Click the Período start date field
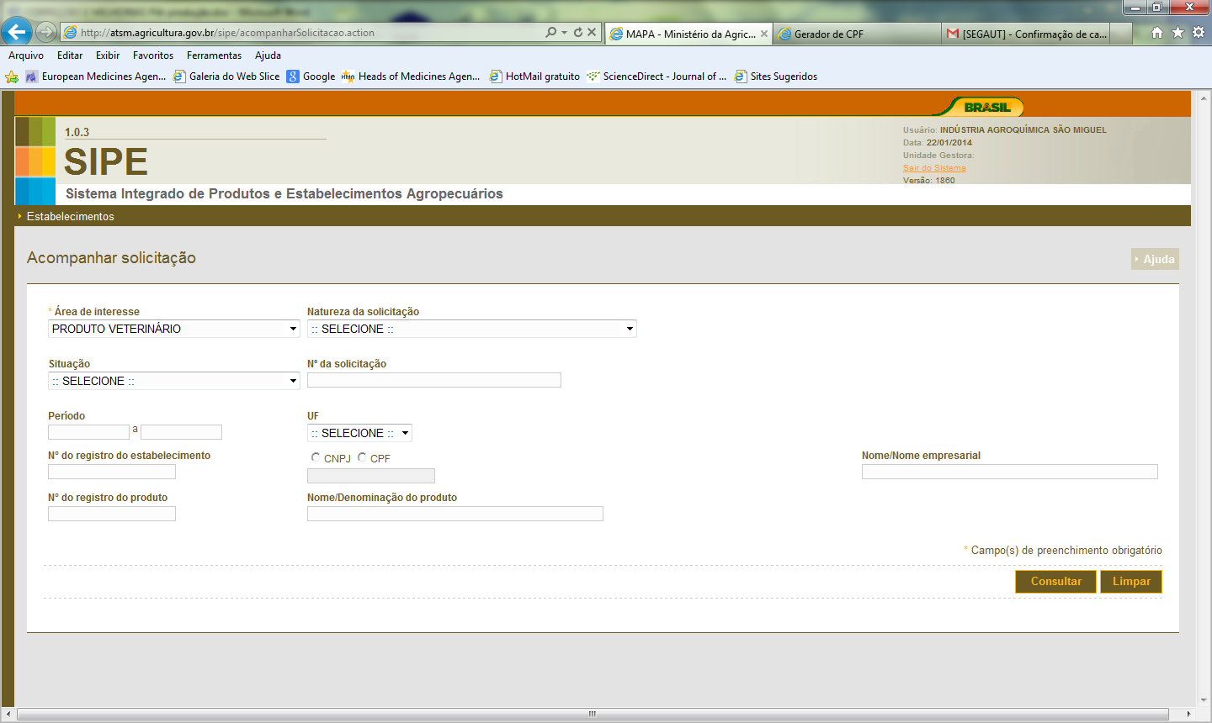 tap(88, 432)
